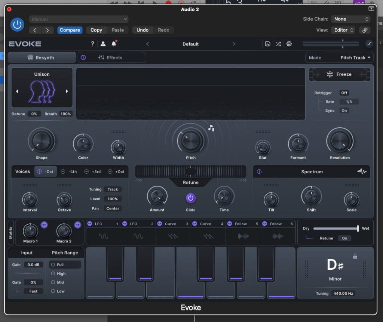Open the user account profile icon
This screenshot has height=322, width=383.
pyautogui.click(x=103, y=44)
